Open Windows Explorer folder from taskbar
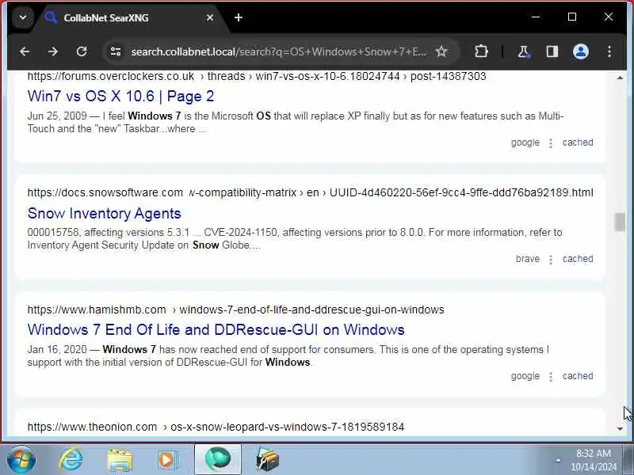Screen dimensions: 634x475 coord(120,460)
